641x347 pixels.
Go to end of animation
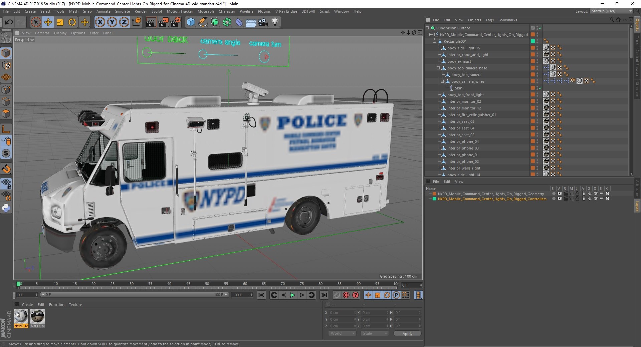point(324,295)
